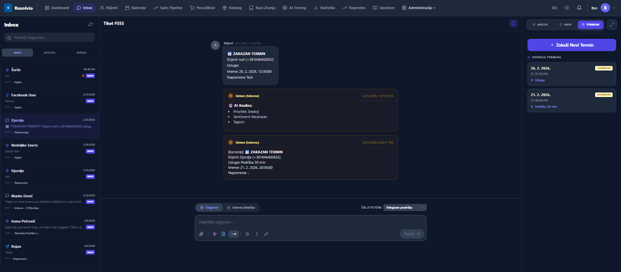The image size is (621, 272).
Task: Focus the Pretraži razgovore search field
Action: (50, 38)
